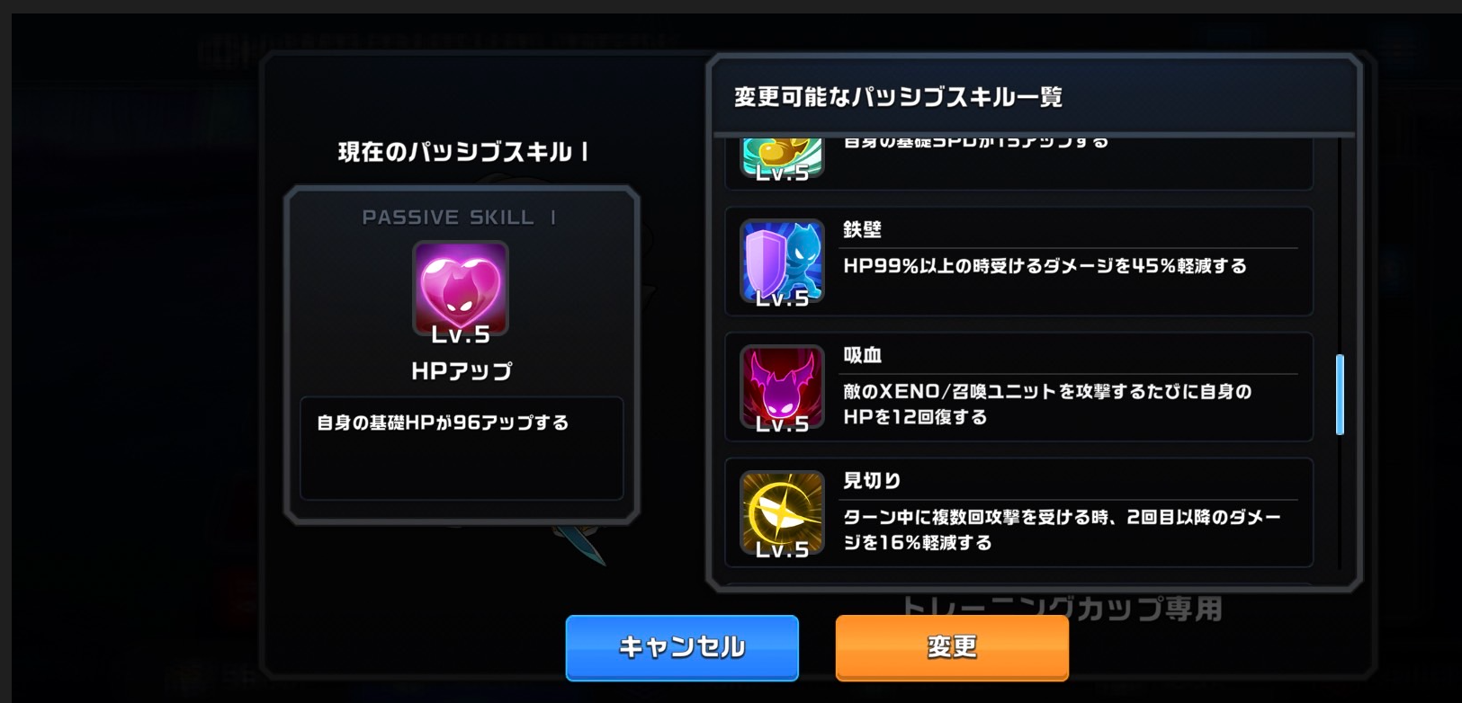Click the 鉄壁 HP99% damage reduction description
The height and width of the screenshot is (703, 1462).
point(1045,266)
